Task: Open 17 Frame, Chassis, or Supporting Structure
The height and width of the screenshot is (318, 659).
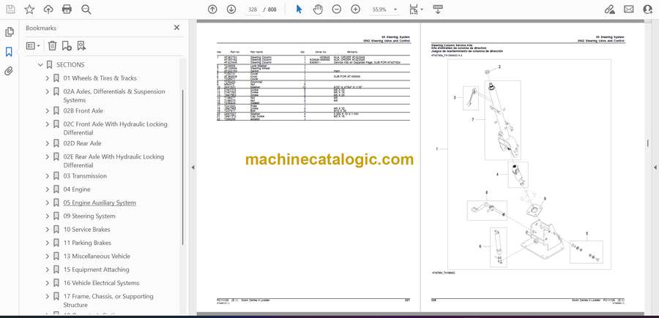Action: click(108, 300)
